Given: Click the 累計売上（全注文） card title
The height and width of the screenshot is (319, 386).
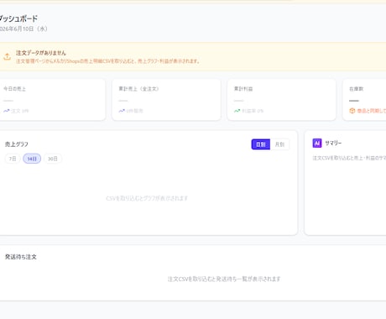Looking at the screenshot, I should click(x=138, y=89).
